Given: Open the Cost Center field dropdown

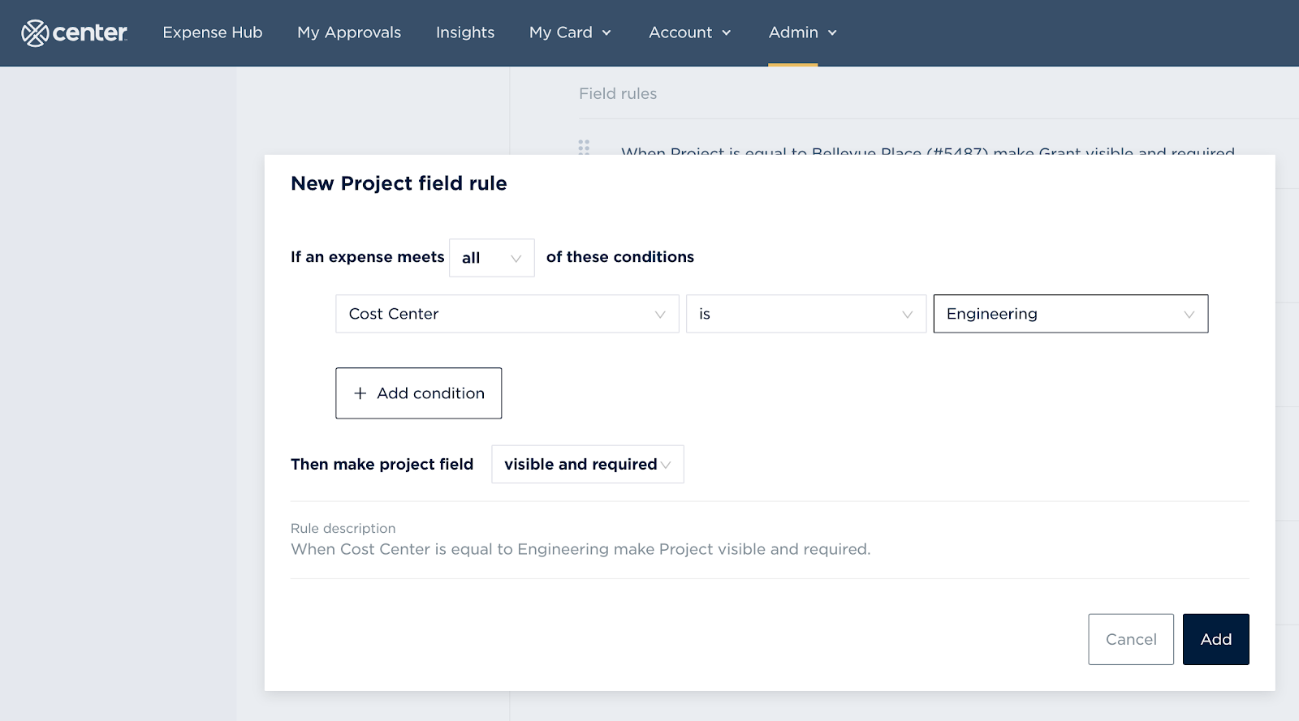Looking at the screenshot, I should pos(507,314).
